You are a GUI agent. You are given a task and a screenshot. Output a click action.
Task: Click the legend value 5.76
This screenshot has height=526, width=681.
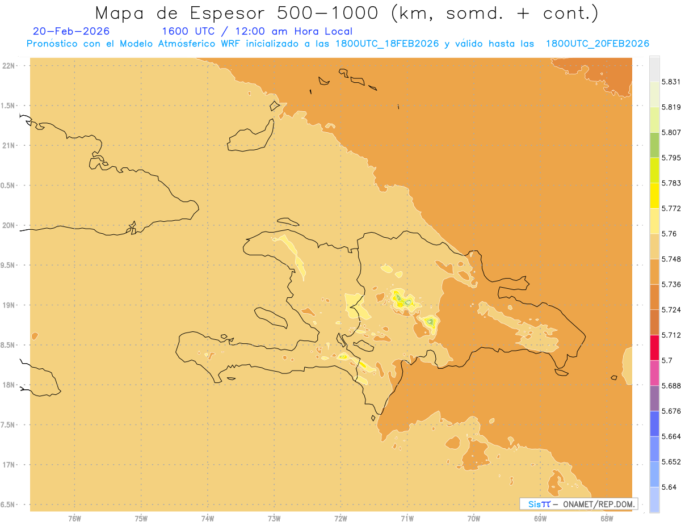[669, 234]
